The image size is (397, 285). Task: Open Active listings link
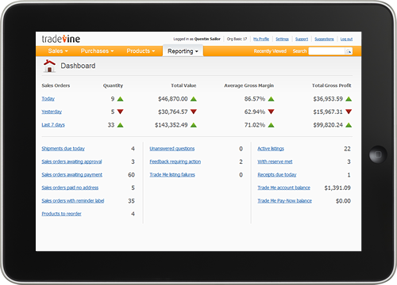click(271, 149)
